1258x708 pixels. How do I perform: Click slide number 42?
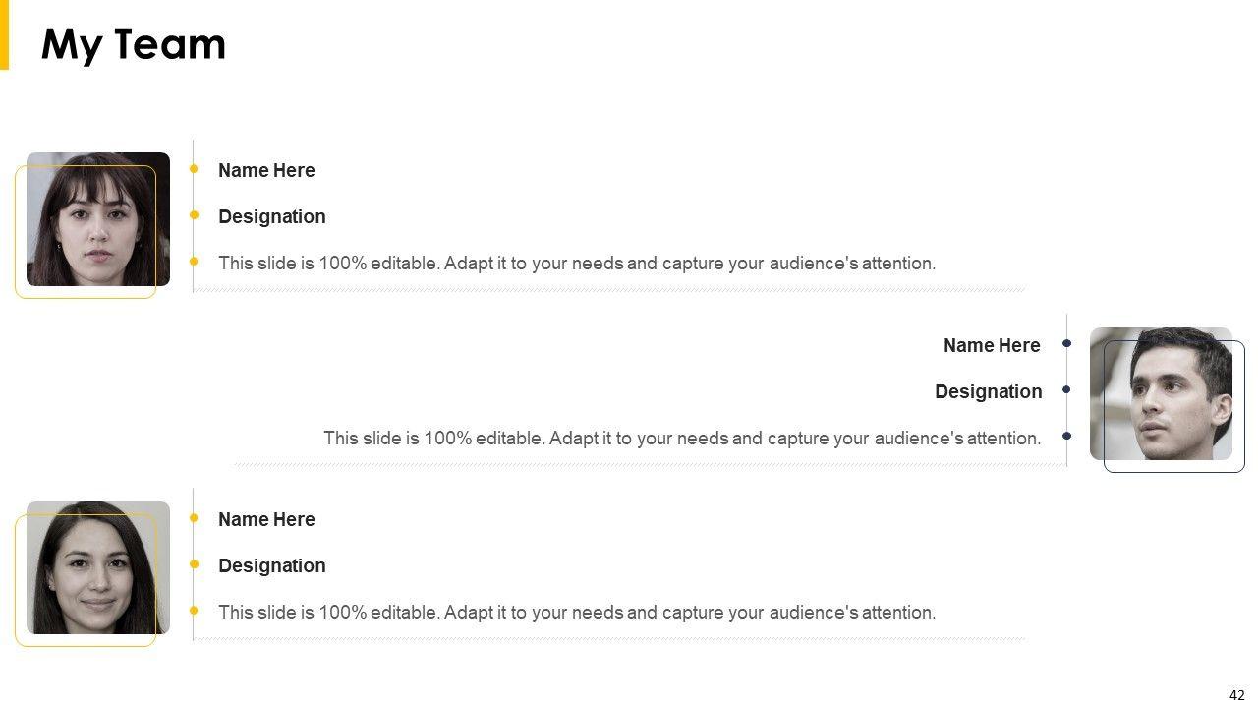1236,695
